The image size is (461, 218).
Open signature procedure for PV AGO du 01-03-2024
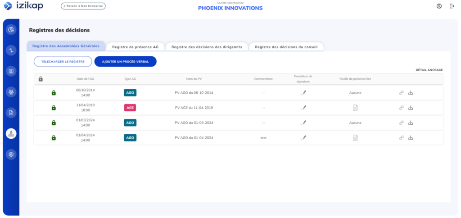tap(303, 123)
